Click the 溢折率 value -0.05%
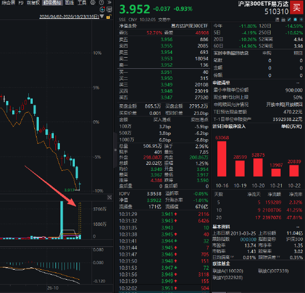 point(201,194)
